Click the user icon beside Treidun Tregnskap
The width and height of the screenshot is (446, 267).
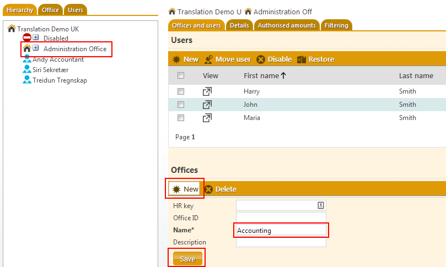(x=26, y=79)
